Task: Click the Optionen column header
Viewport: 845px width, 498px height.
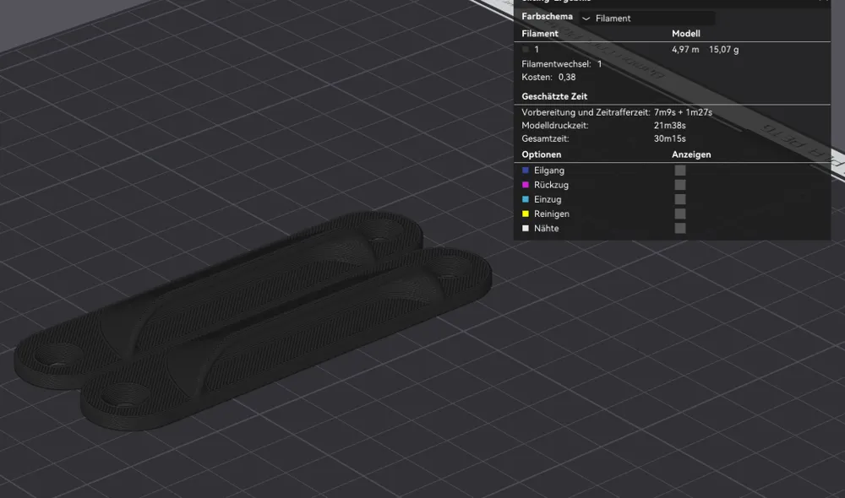Action: 541,154
